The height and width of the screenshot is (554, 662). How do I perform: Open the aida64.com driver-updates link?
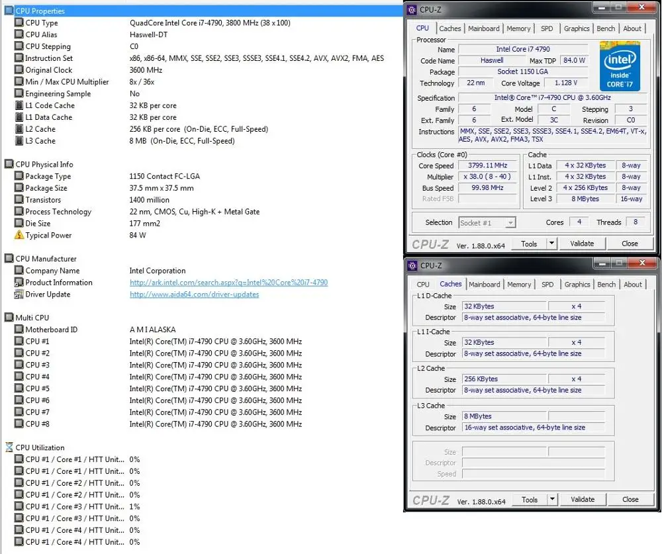tap(195, 295)
